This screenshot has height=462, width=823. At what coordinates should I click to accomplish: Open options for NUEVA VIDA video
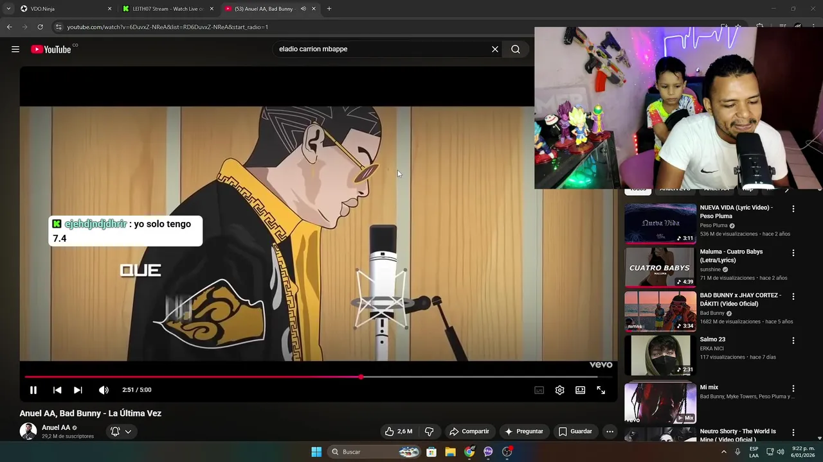click(793, 209)
